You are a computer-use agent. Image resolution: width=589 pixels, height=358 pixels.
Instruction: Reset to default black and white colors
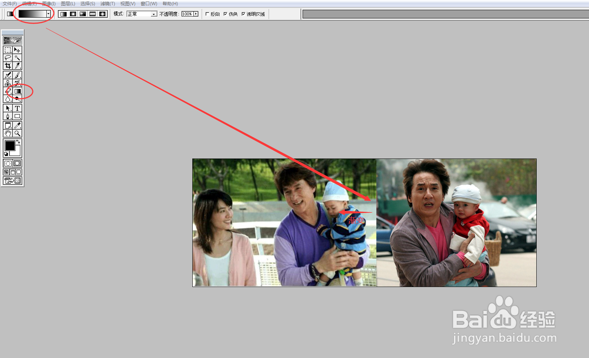tap(6, 154)
